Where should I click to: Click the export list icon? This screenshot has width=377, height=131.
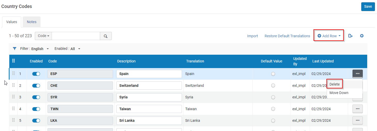(350, 36)
